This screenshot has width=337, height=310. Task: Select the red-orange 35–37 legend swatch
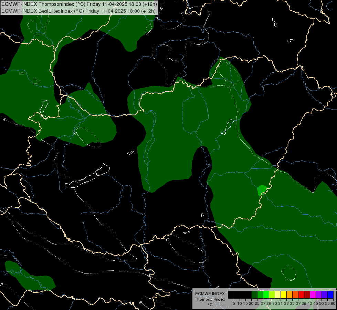pyautogui.click(x=295, y=294)
